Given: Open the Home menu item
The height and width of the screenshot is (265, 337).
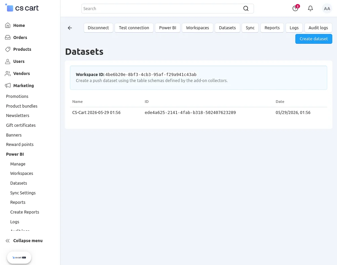Looking at the screenshot, I should [19, 25].
